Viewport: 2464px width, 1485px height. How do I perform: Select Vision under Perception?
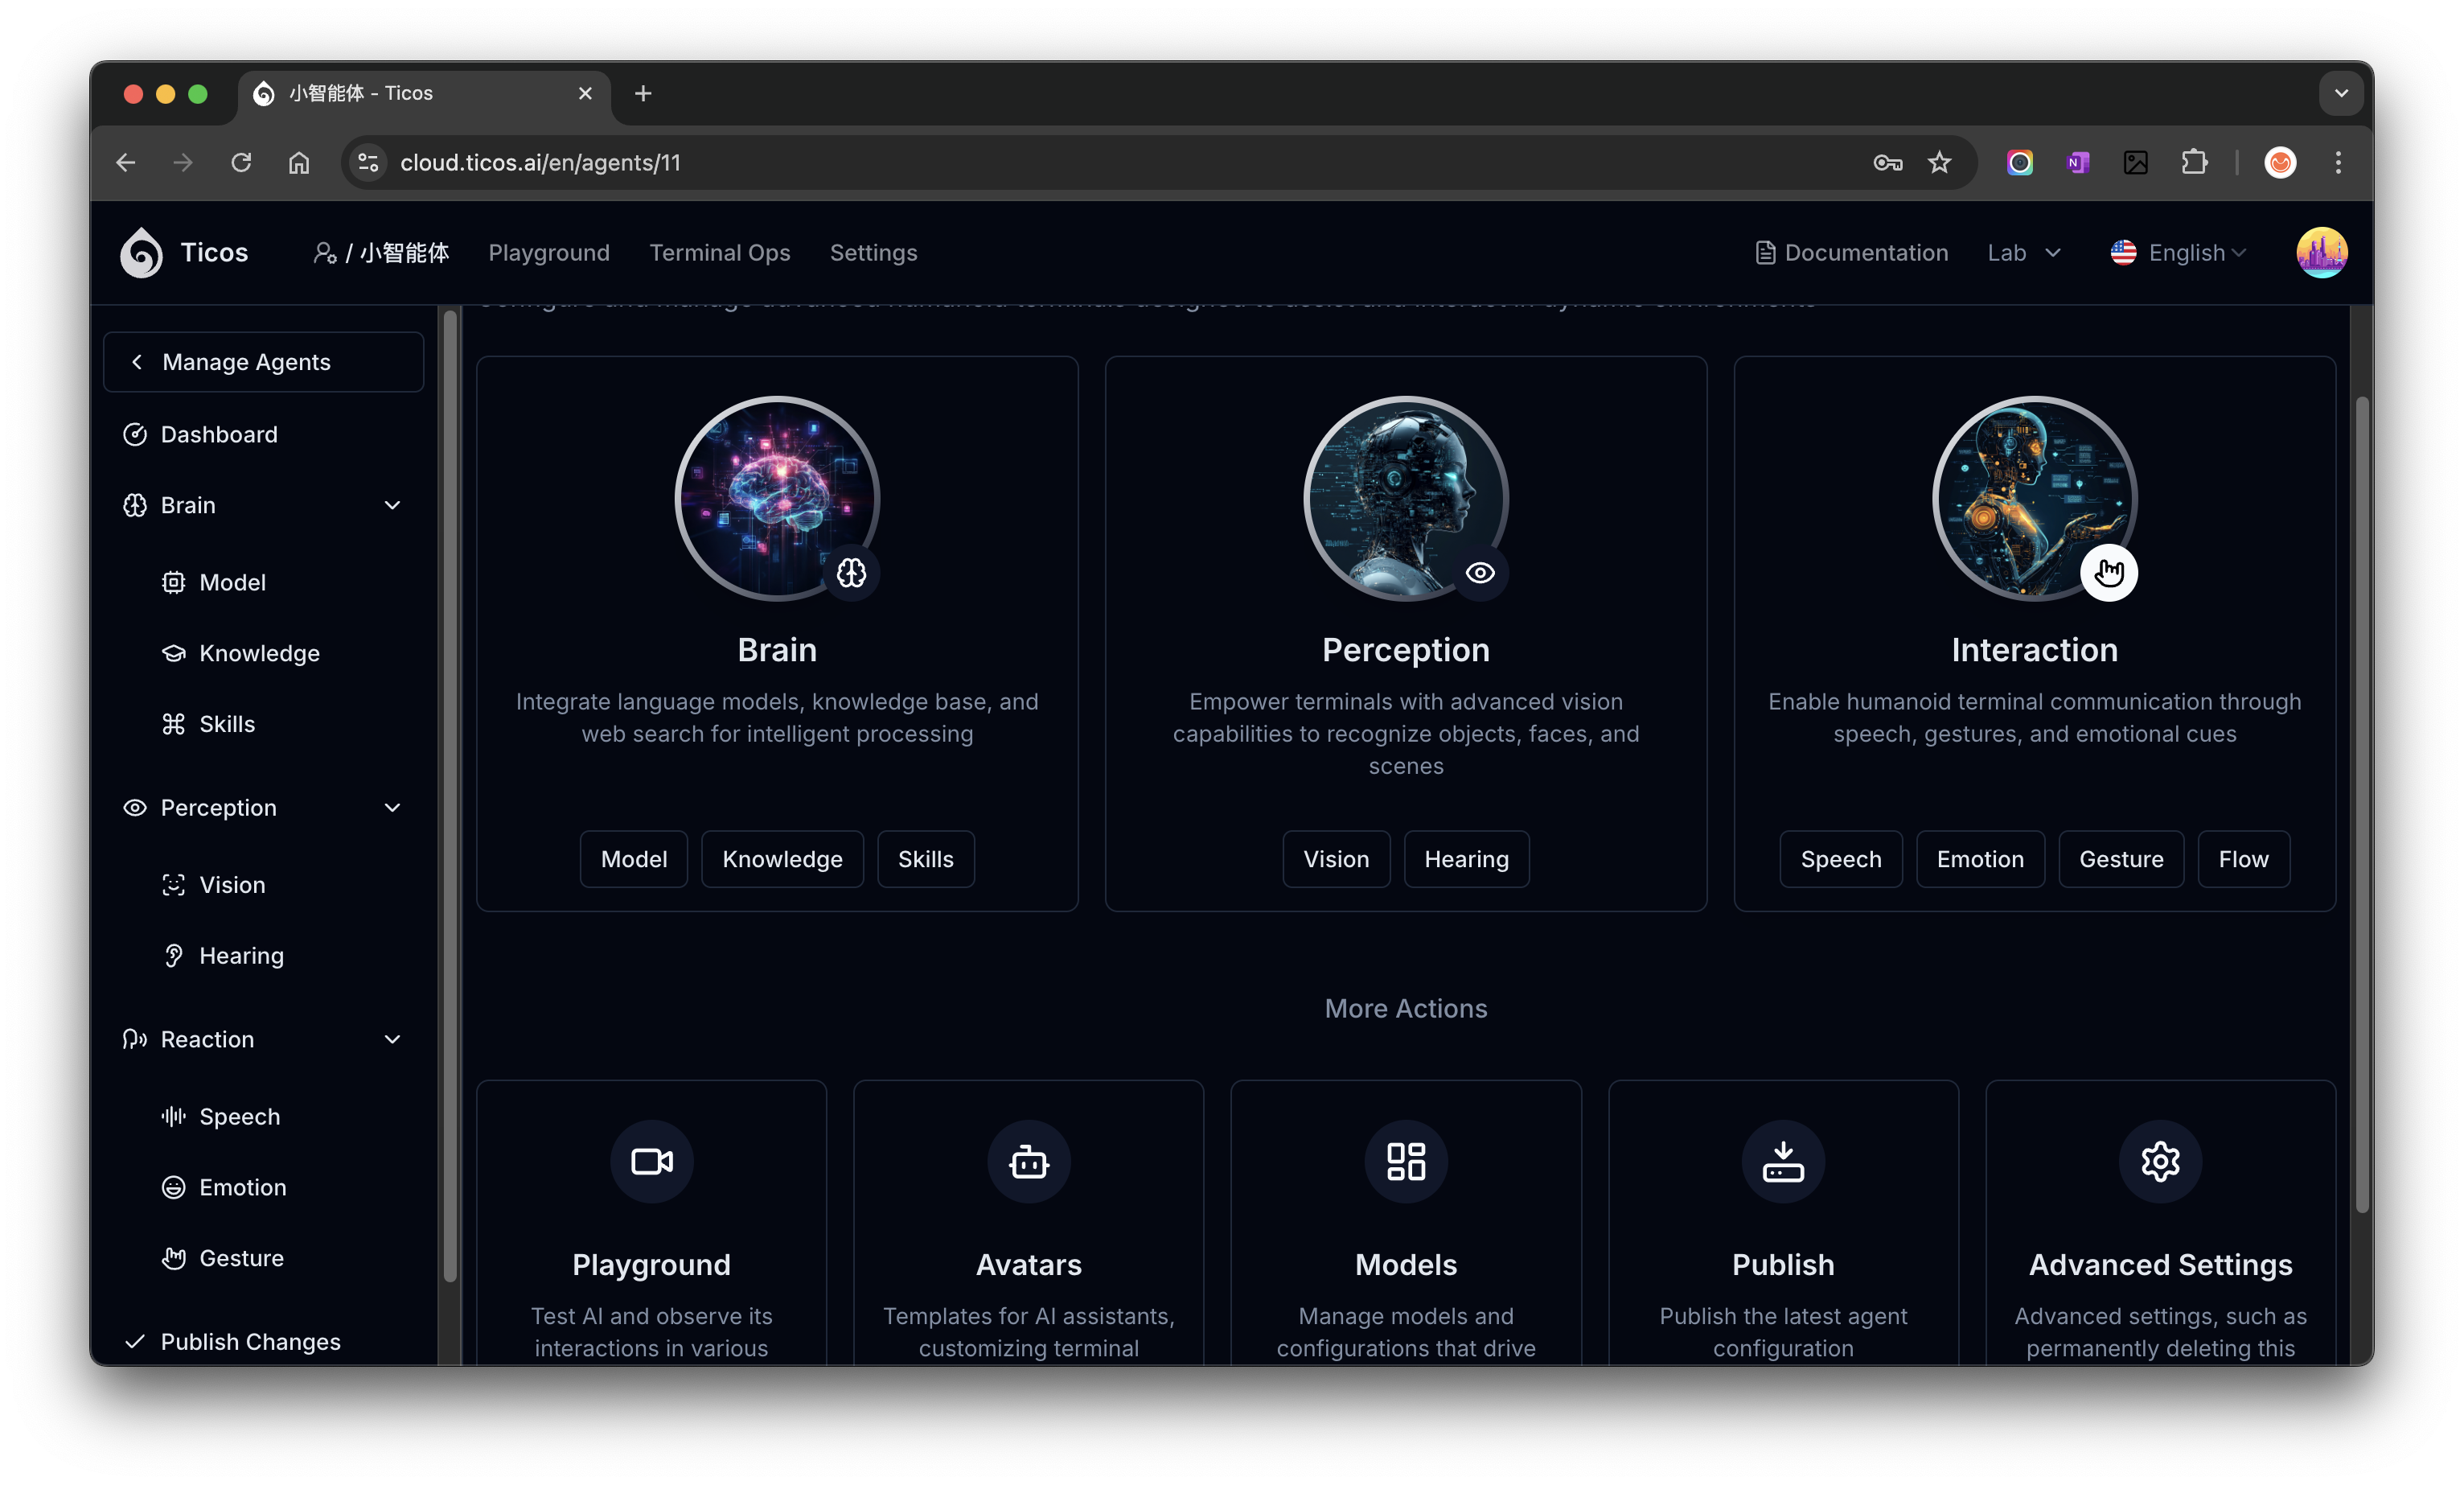(232, 884)
